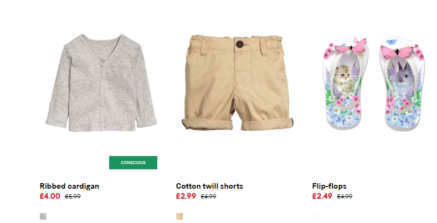
Task: Click the green CONSCIOUS badge
Action: click(133, 163)
